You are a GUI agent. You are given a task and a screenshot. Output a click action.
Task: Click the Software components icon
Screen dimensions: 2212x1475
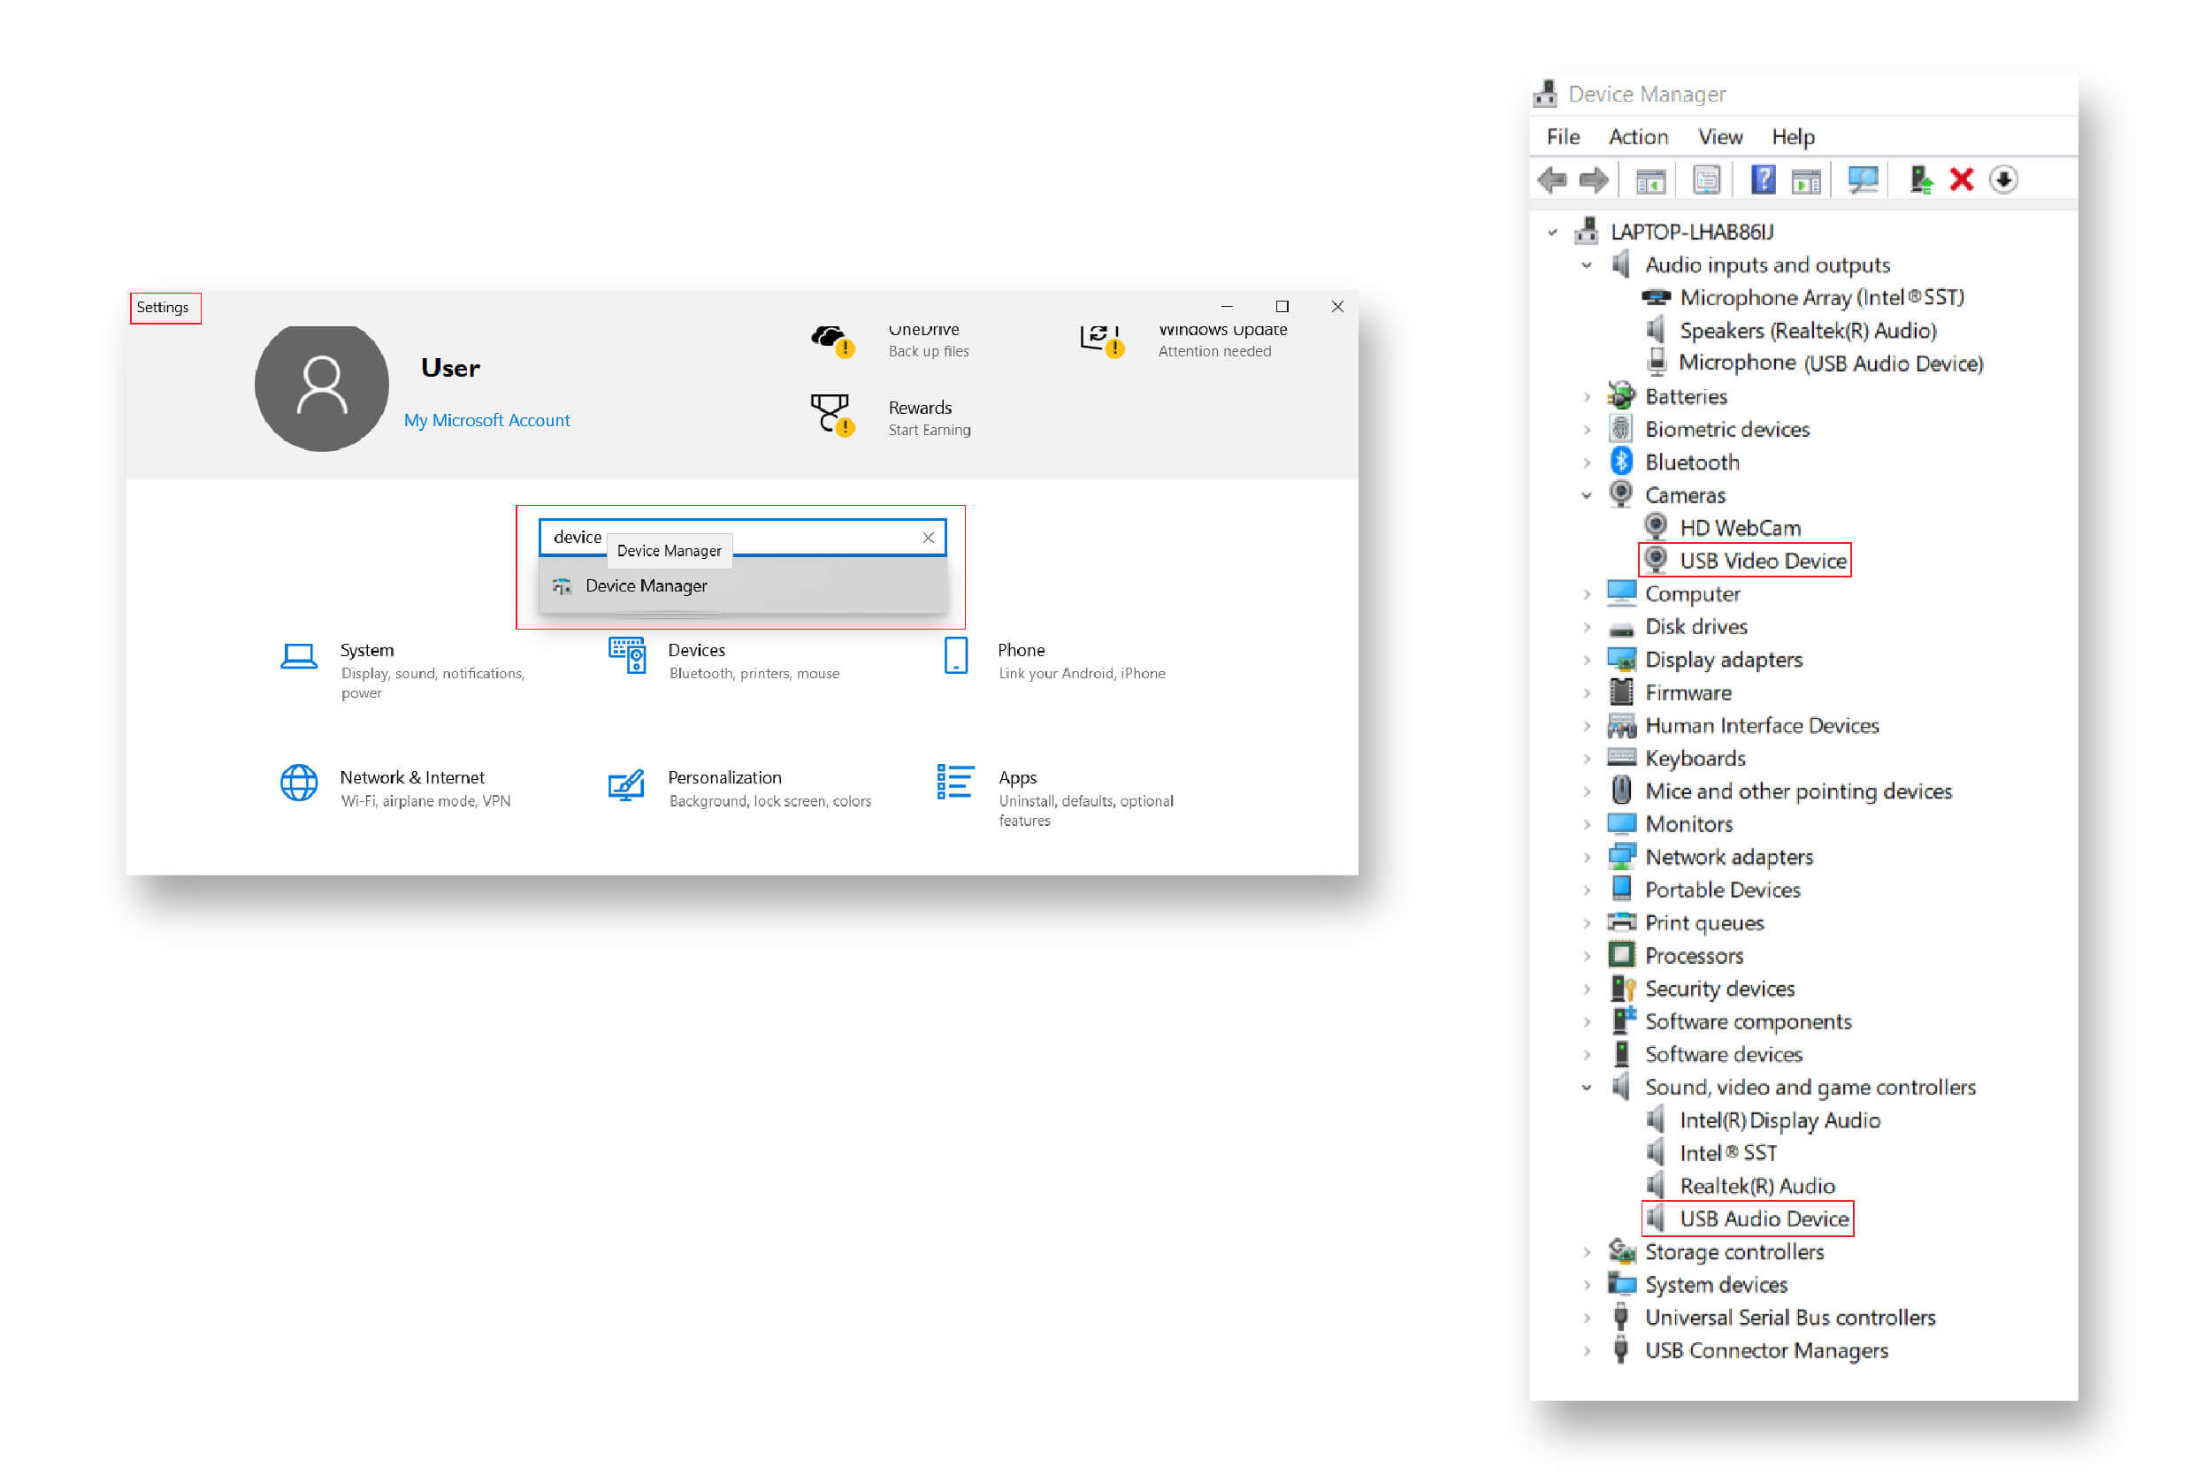pos(1622,1020)
